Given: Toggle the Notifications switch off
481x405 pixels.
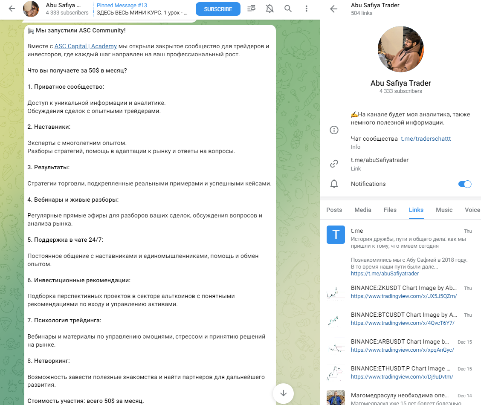Looking at the screenshot, I should (465, 184).
